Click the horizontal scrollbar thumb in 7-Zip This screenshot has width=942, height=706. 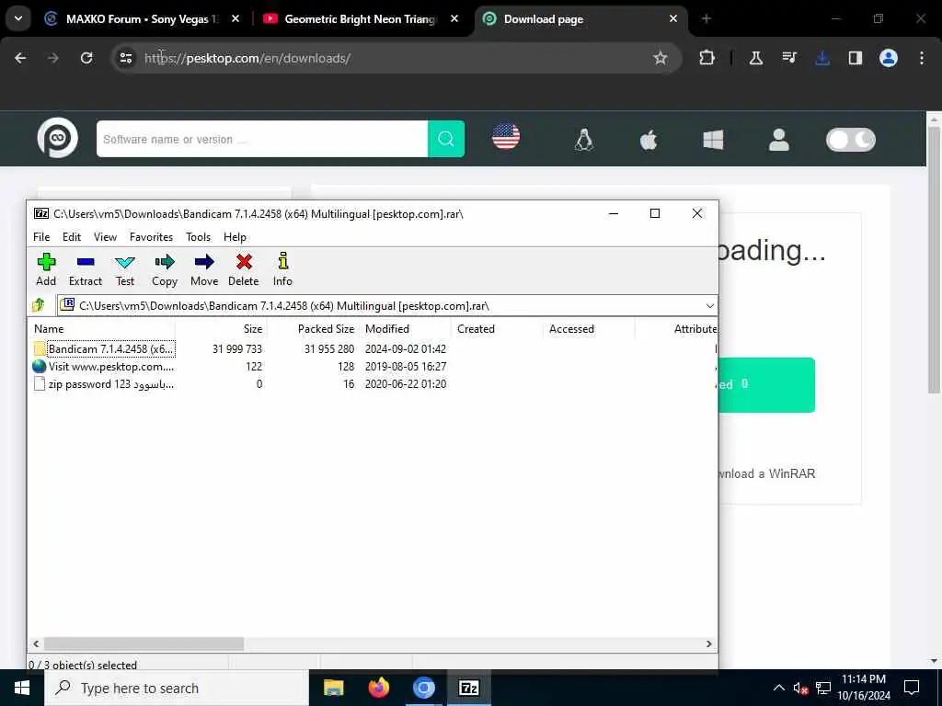pyautogui.click(x=144, y=644)
